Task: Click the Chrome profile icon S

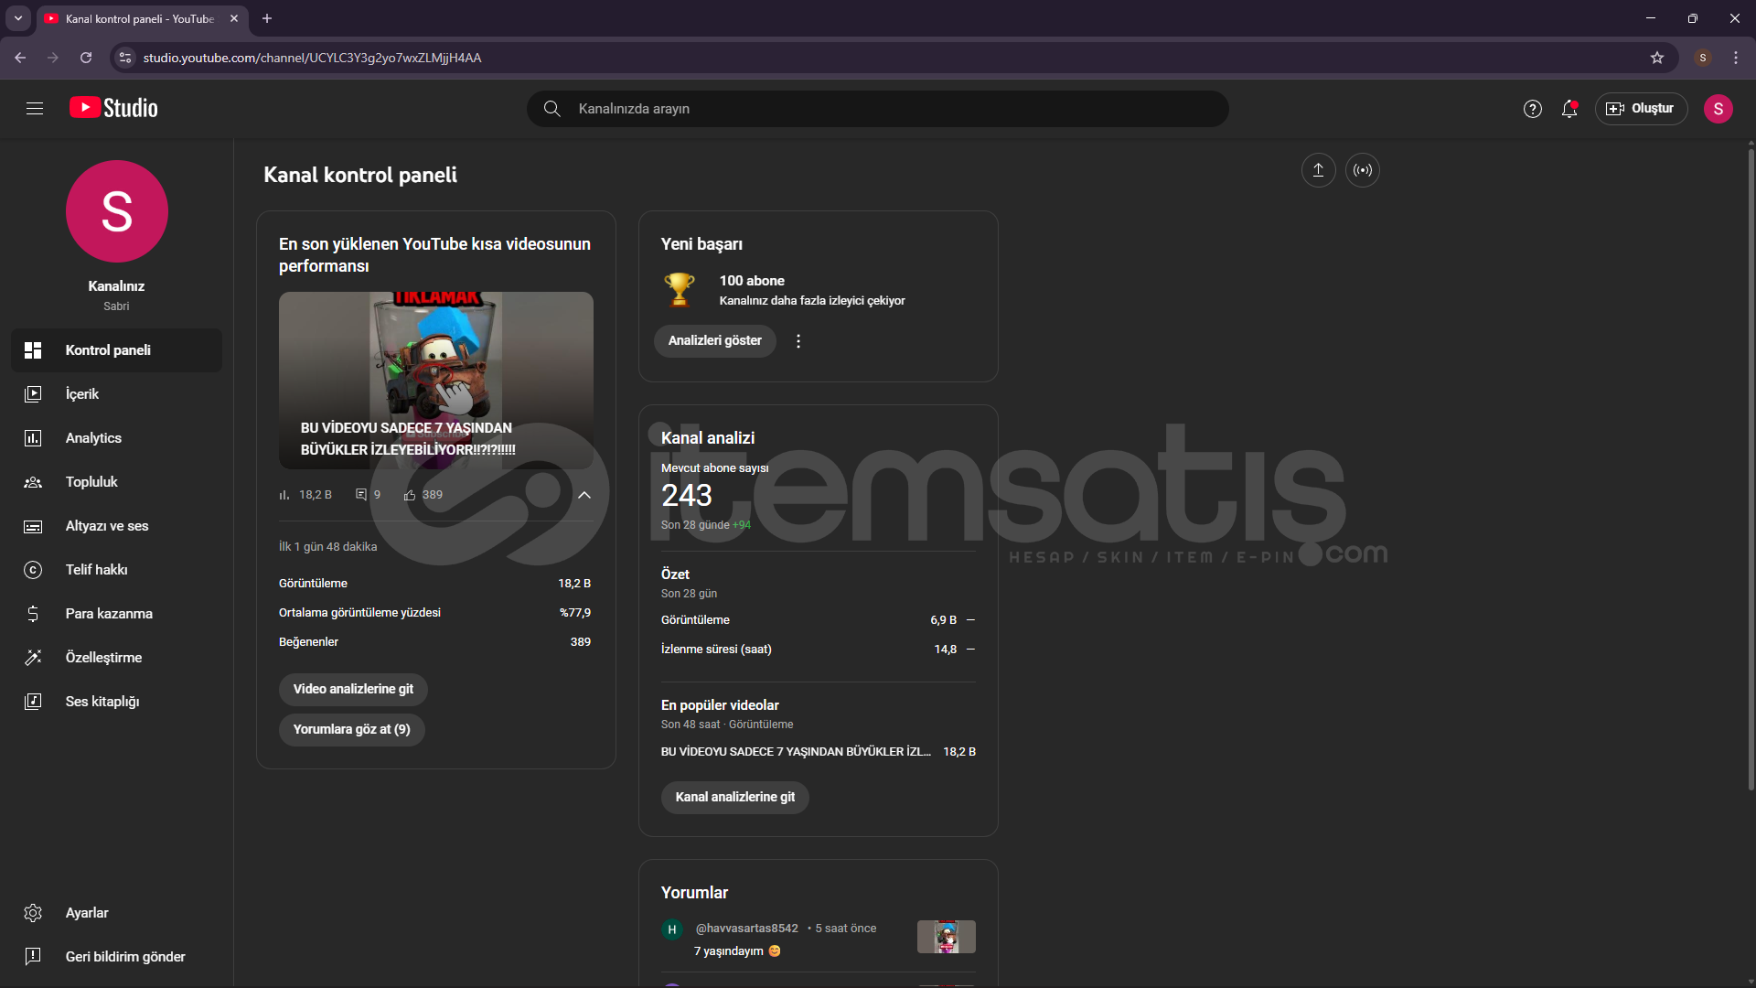Action: point(1702,58)
